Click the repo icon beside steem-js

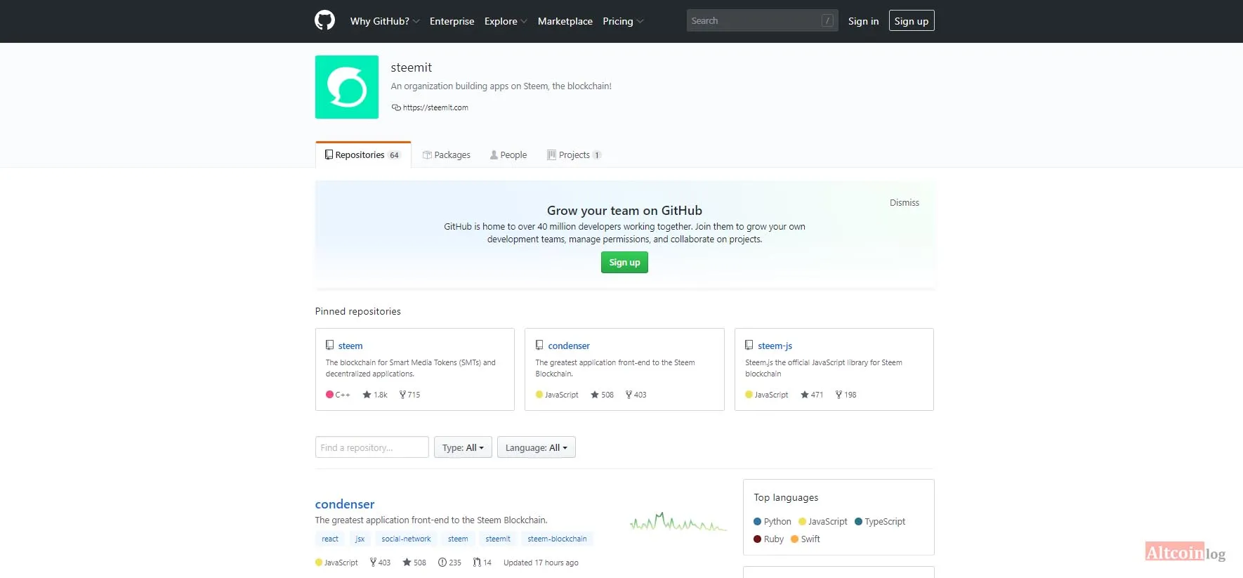click(749, 345)
